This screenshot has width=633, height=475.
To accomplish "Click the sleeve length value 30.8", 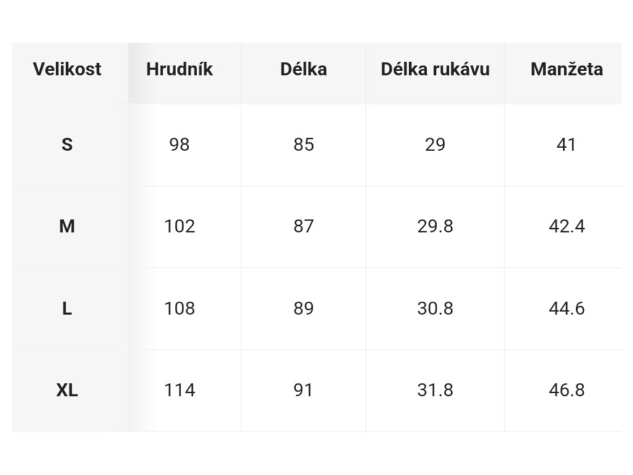I will coord(435,309).
